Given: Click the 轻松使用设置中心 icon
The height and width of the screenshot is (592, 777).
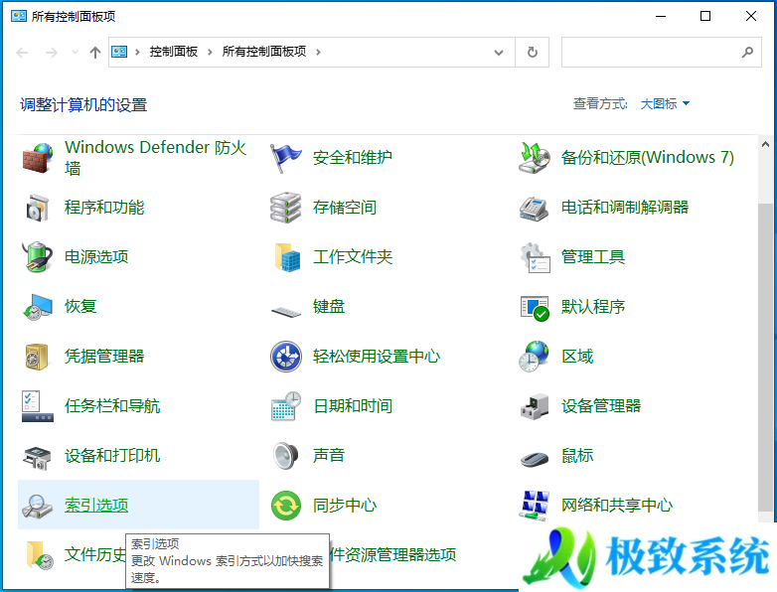Looking at the screenshot, I should point(286,357).
